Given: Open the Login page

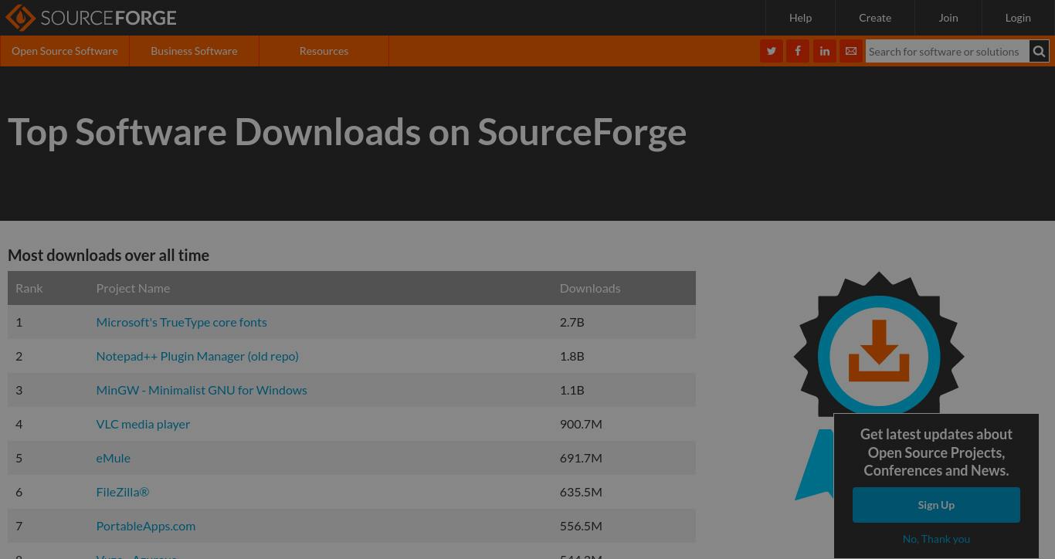Looking at the screenshot, I should point(1018,18).
